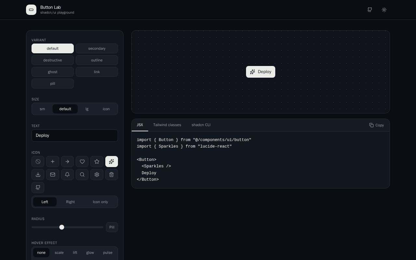The width and height of the screenshot is (416, 260).
Task: Open the JSX code tab
Action: click(x=140, y=125)
